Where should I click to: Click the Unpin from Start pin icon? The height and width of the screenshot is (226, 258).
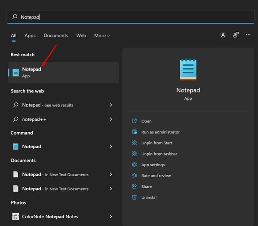pos(134,143)
